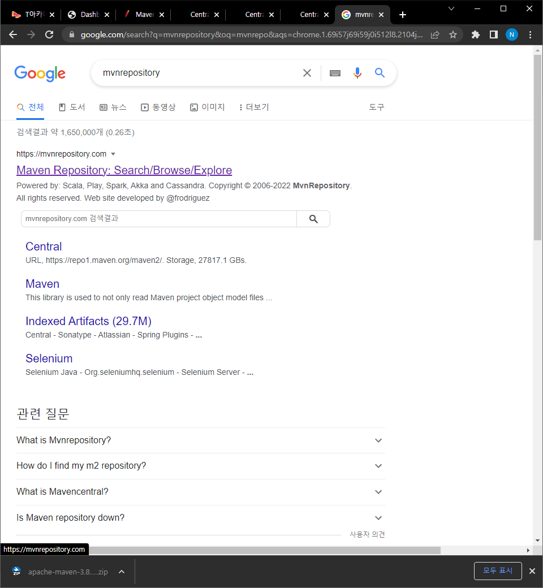Click the vertical scrollbar thumb
This screenshot has height=588, width=543.
coord(537,148)
